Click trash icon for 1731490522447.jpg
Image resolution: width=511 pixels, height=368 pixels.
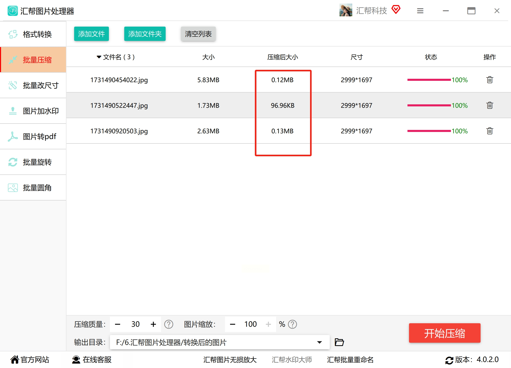pyautogui.click(x=490, y=105)
